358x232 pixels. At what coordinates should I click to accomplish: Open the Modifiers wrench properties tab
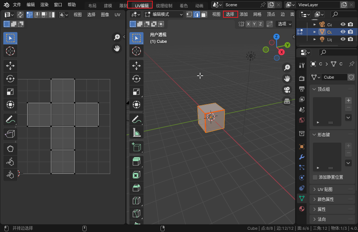pyautogui.click(x=302, y=157)
